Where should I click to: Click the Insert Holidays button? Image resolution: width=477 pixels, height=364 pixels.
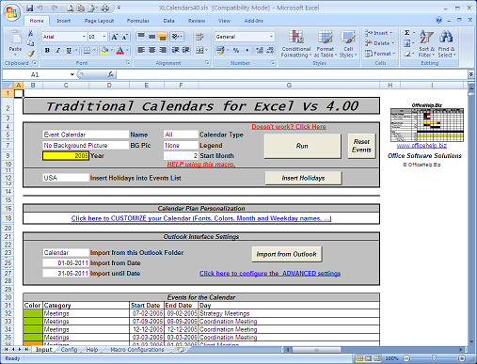pos(303,178)
